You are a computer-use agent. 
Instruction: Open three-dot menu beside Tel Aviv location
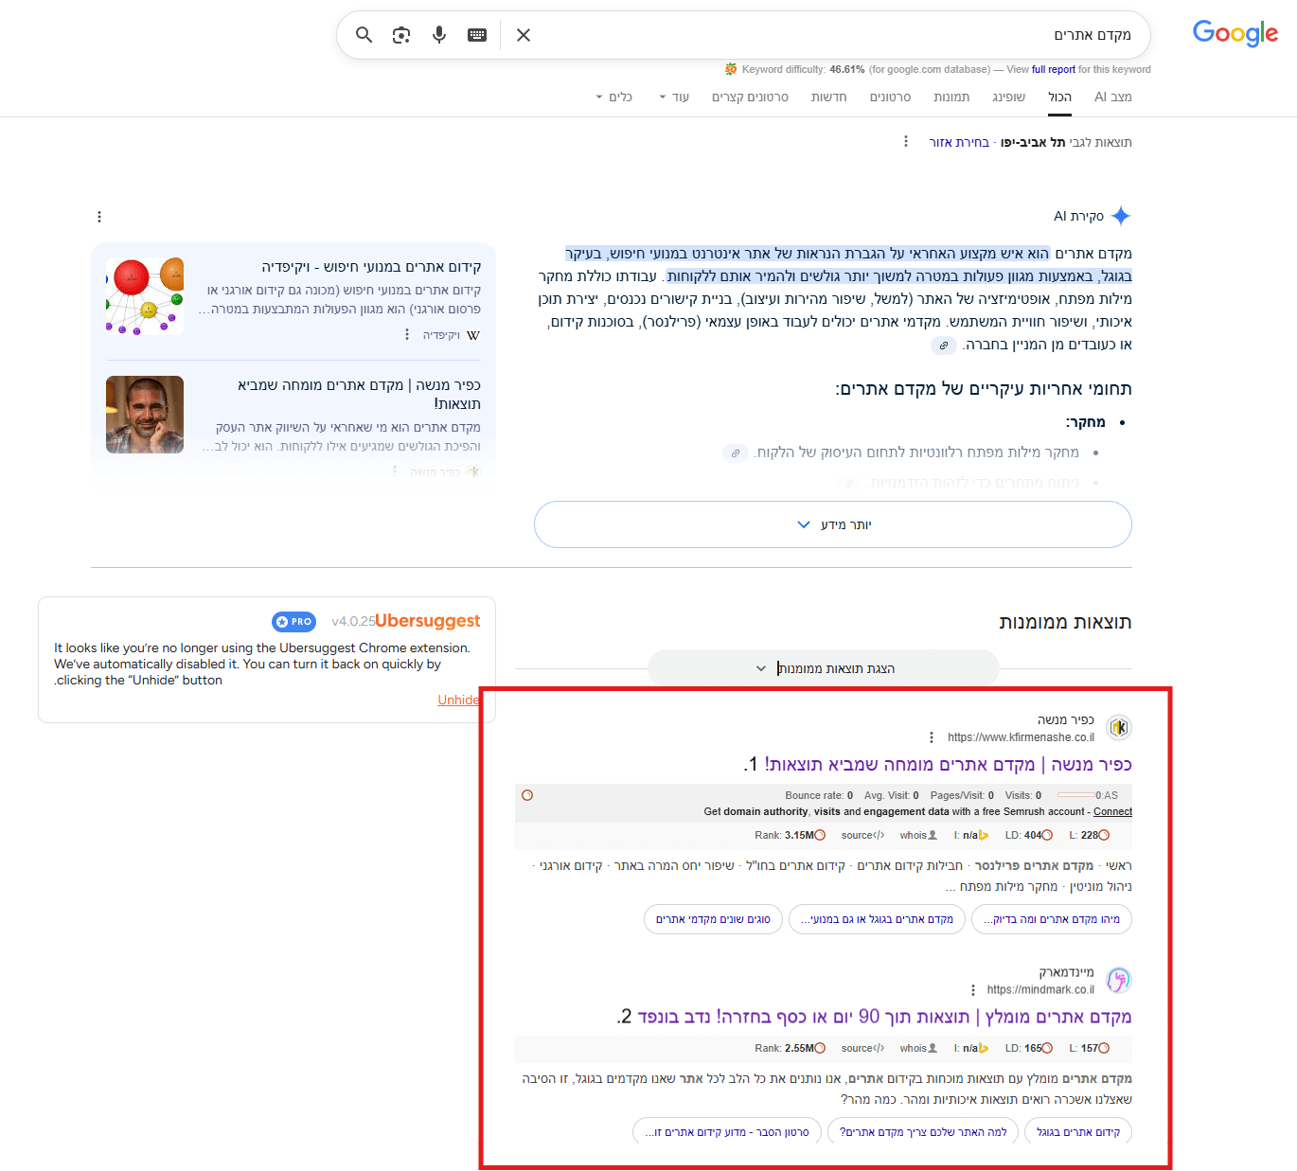(x=906, y=141)
